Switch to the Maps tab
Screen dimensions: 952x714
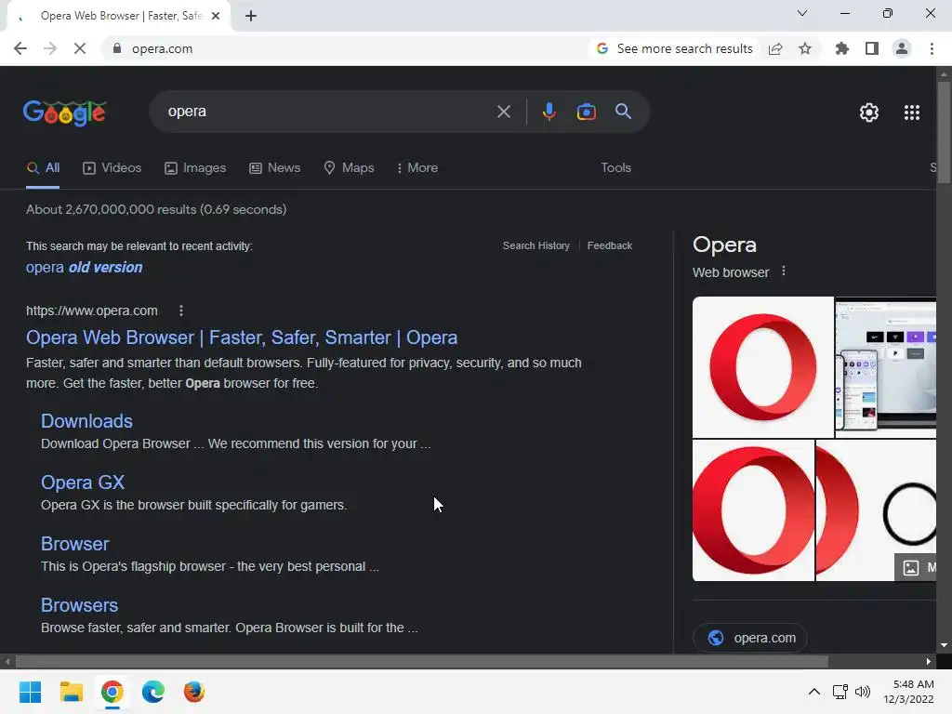(349, 168)
